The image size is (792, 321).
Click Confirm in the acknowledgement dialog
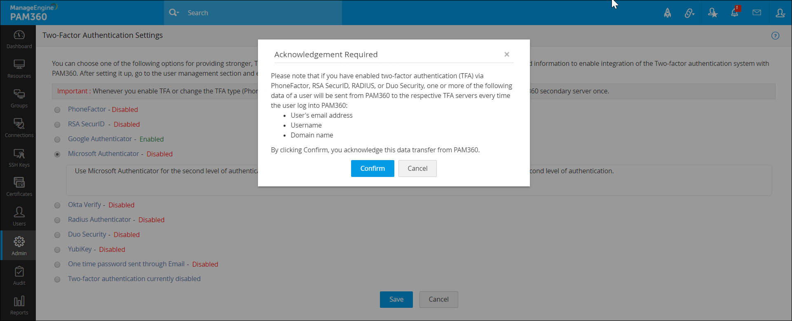pyautogui.click(x=373, y=168)
